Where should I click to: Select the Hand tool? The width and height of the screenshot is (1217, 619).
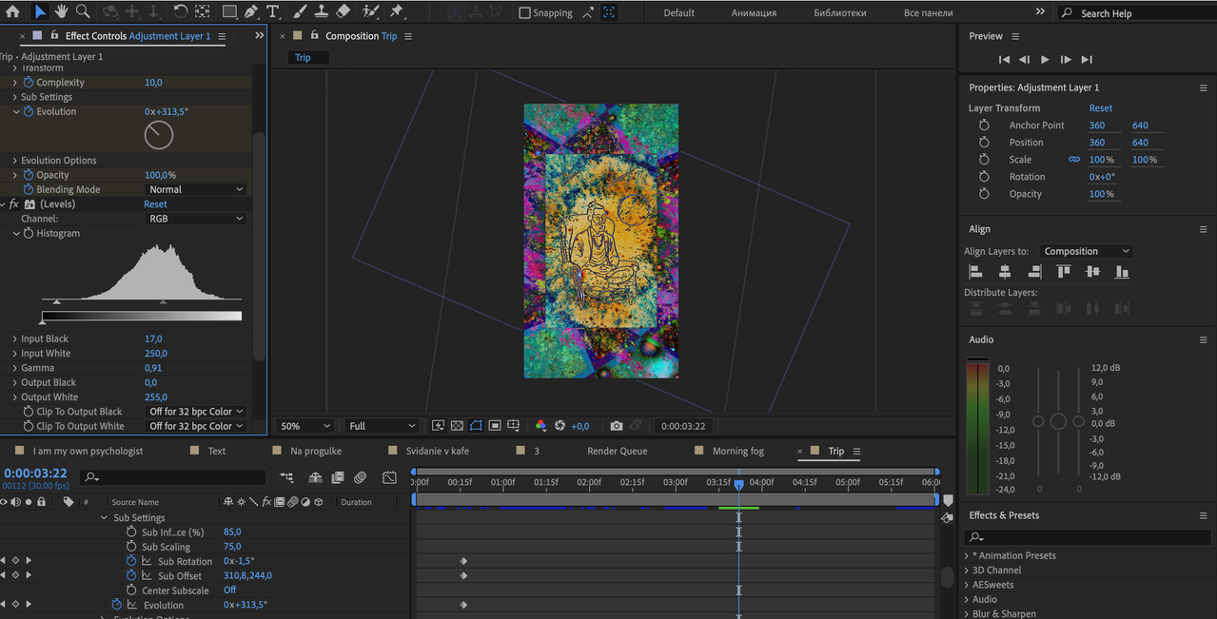tap(62, 12)
